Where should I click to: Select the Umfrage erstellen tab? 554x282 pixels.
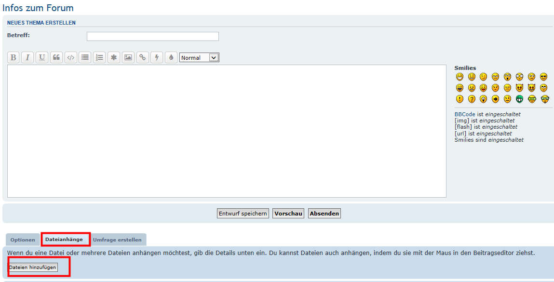click(117, 240)
